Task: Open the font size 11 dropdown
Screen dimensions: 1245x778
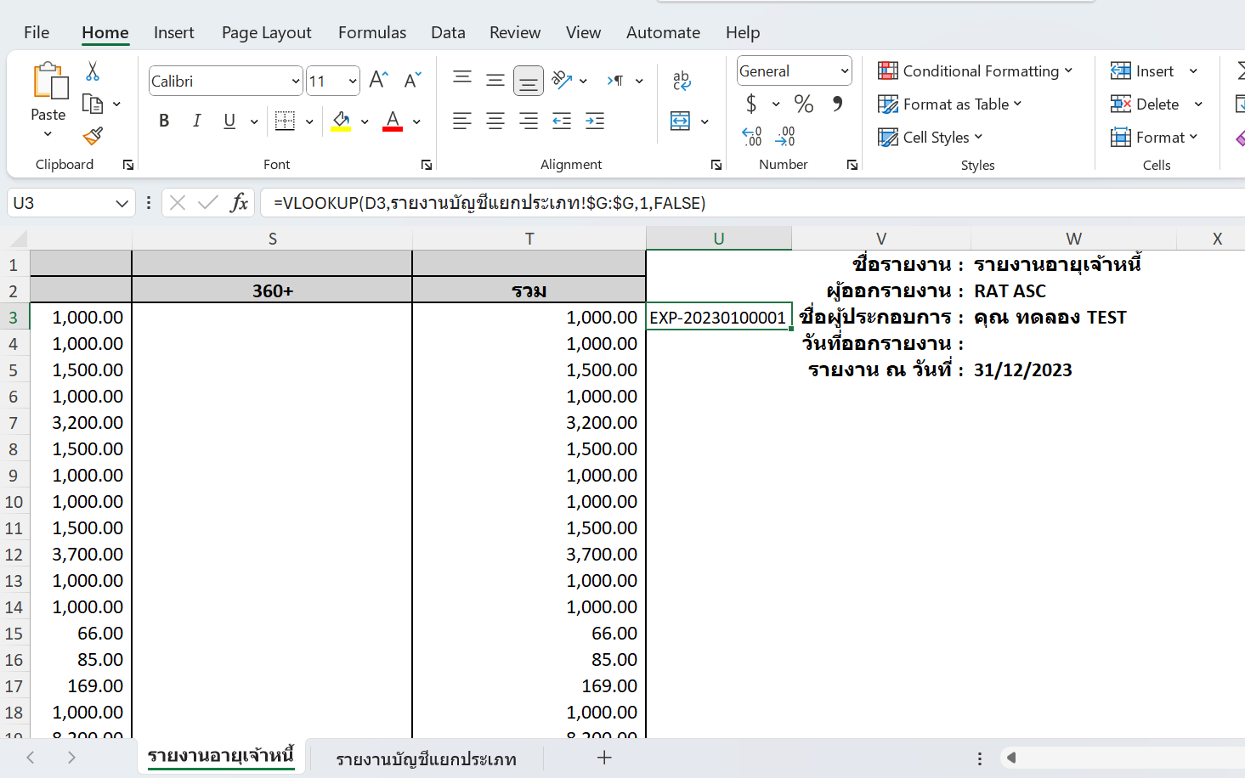Action: pyautogui.click(x=353, y=82)
